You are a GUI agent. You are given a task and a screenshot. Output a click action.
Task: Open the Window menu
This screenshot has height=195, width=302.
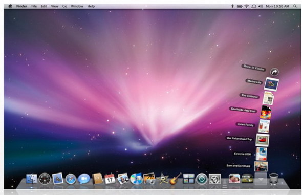pyautogui.click(x=77, y=6)
